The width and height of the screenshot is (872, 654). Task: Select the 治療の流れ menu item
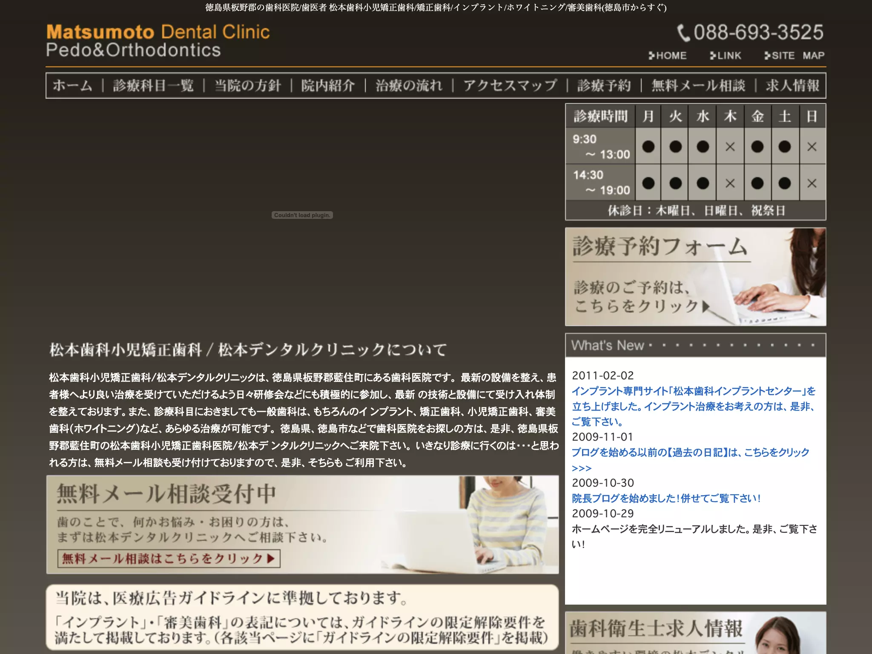coord(409,86)
